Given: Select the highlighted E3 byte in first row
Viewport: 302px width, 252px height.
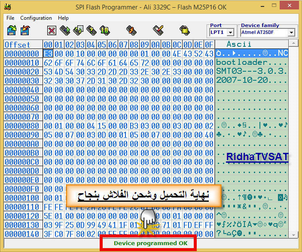Looking at the screenshot, I should pos(48,54).
